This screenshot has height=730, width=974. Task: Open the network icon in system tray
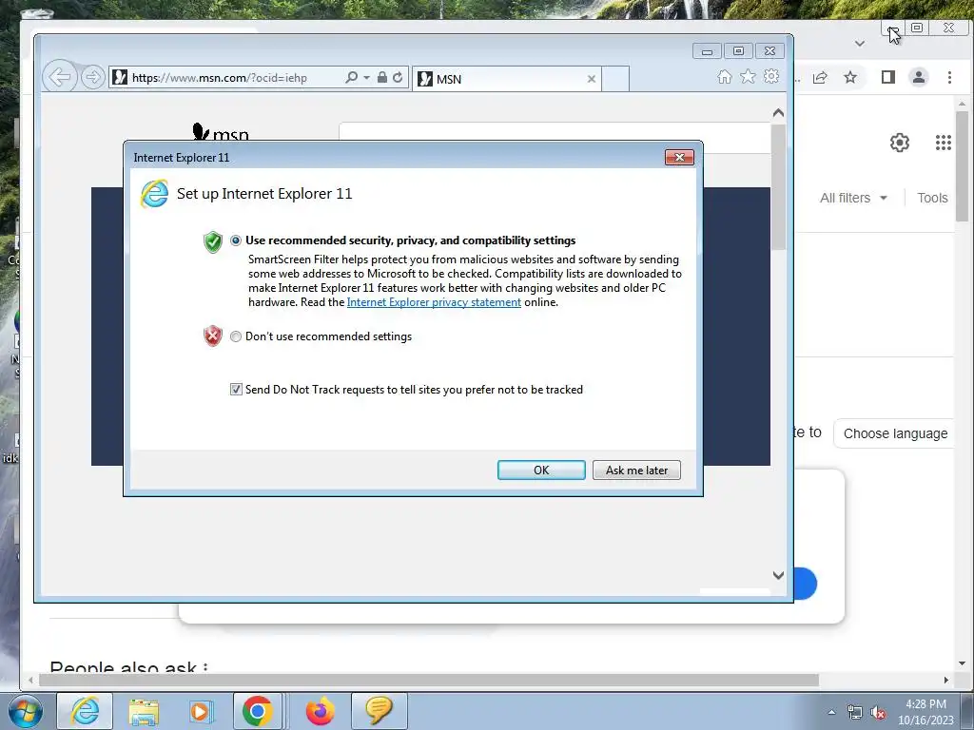point(855,712)
